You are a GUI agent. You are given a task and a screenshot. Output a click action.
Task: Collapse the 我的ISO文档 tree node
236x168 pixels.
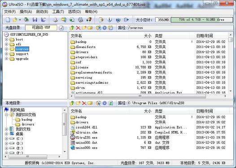(x=6, y=115)
